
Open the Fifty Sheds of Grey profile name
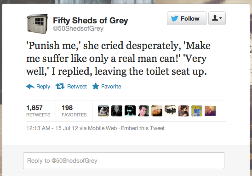click(x=91, y=21)
